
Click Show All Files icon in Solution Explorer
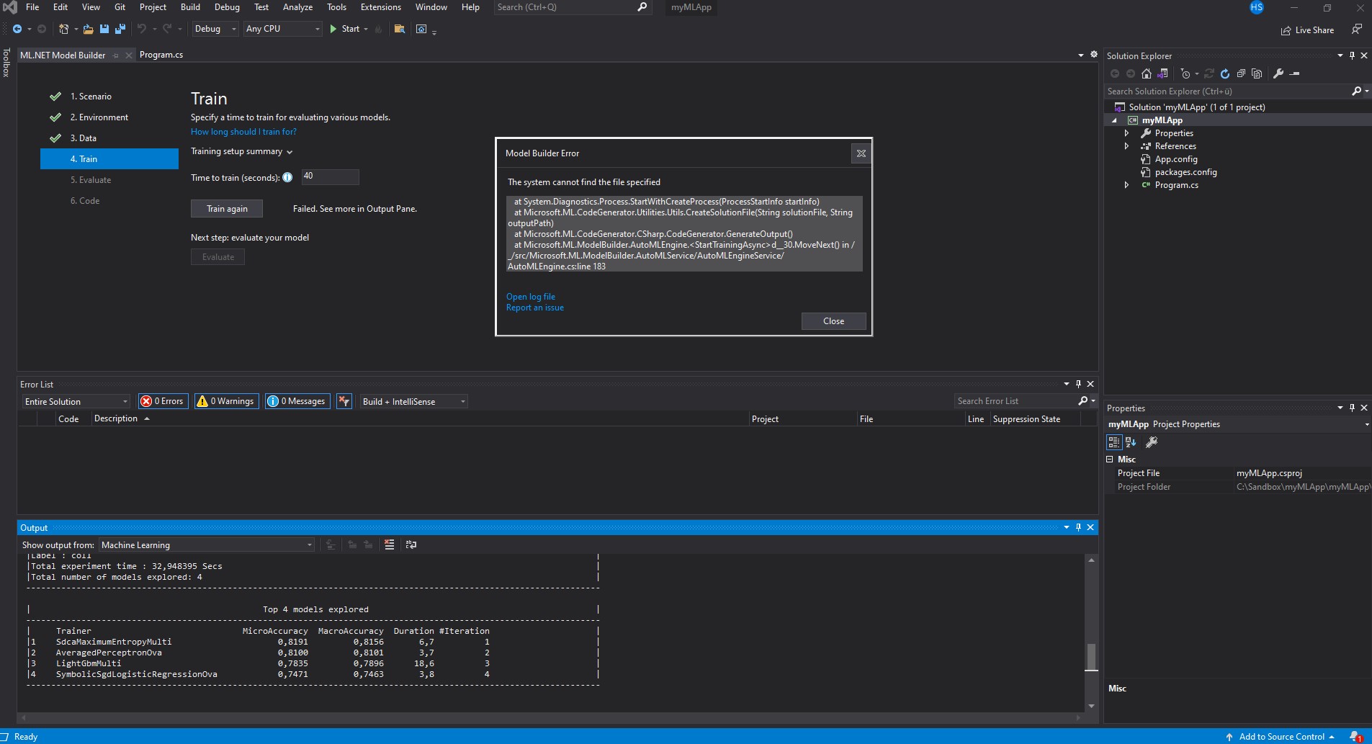coord(1257,73)
